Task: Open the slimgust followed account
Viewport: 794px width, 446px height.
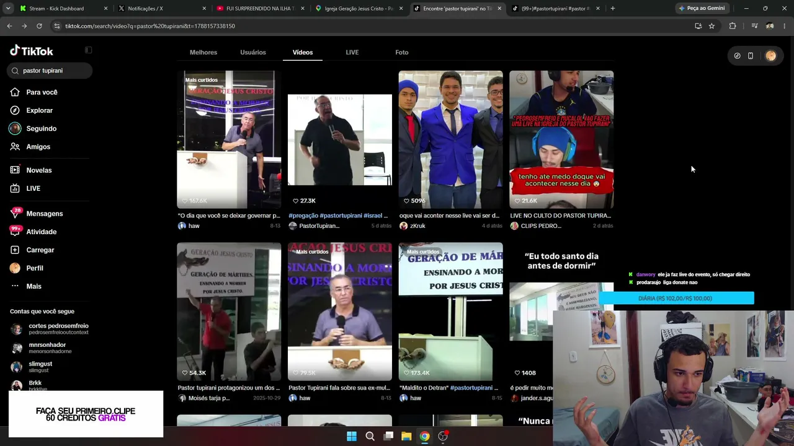Action: pyautogui.click(x=40, y=367)
